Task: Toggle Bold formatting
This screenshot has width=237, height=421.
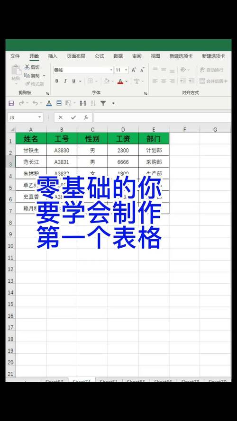Action: [x=57, y=81]
